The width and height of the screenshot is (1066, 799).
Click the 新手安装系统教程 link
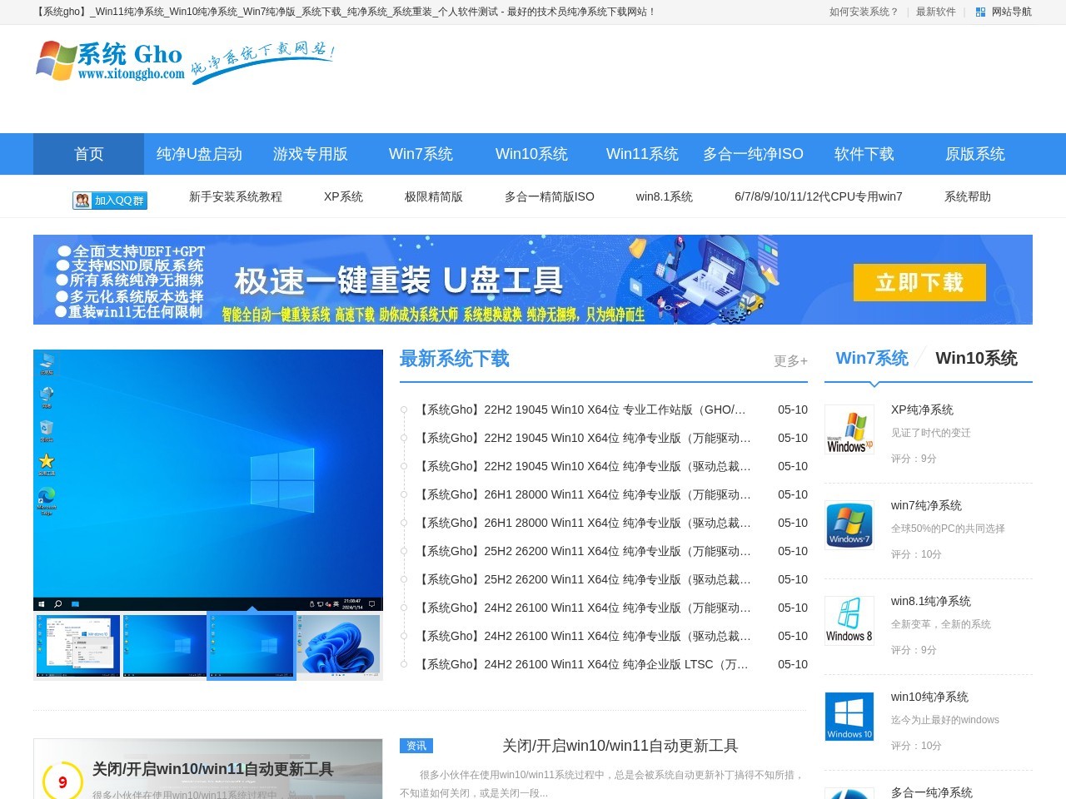point(236,196)
